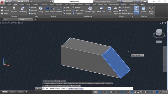Image resolution: width=168 pixels, height=94 pixels.
Task: Add a new drawing tab
Action: coord(35,19)
